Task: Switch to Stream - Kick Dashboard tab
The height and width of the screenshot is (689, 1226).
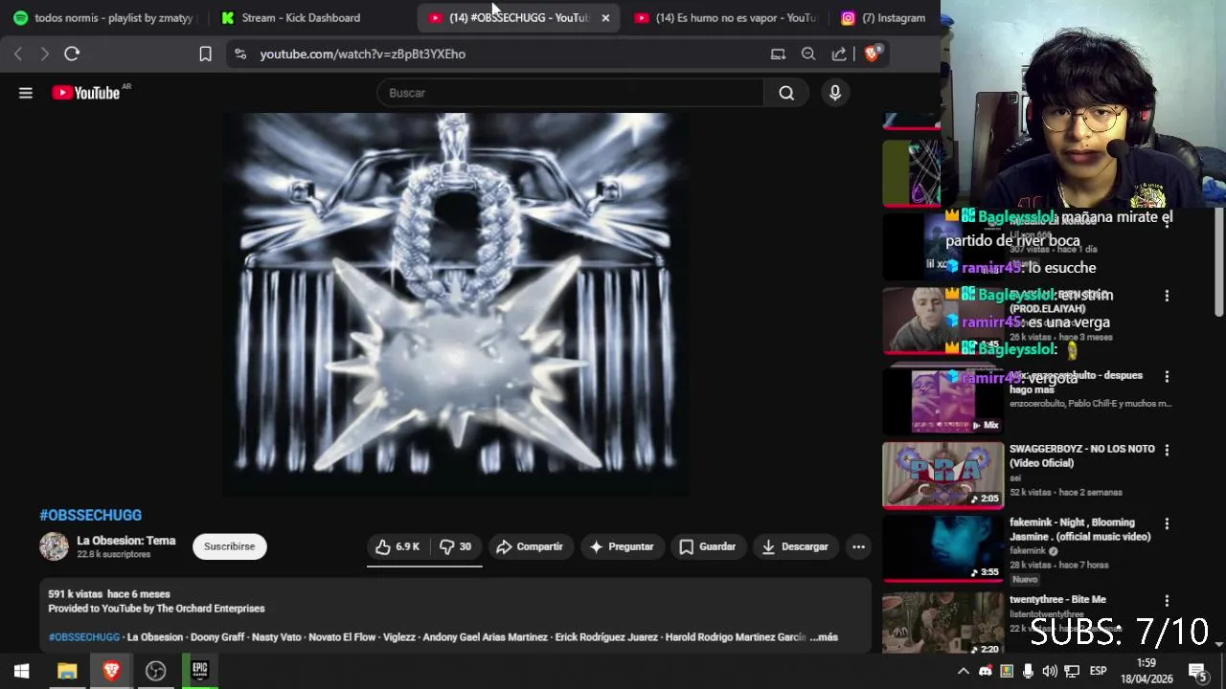Action: [301, 18]
